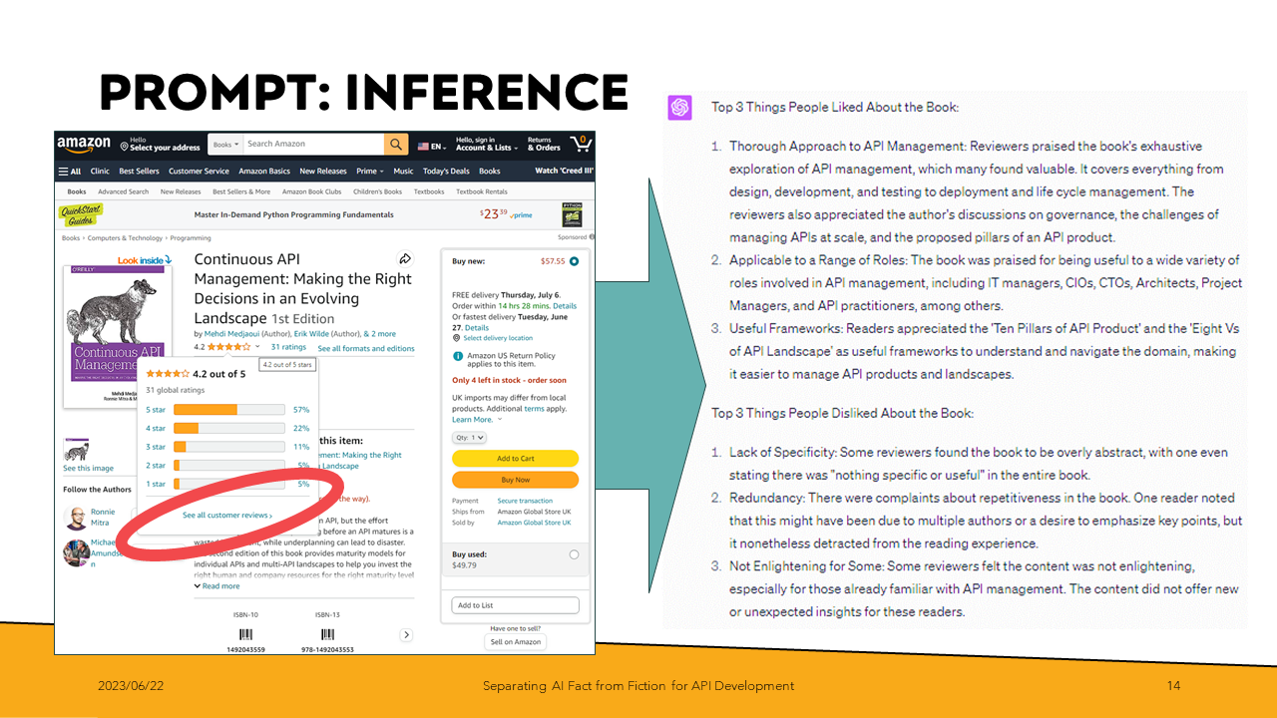Click Ronnie Mitra author photo
This screenshot has width=1277, height=718.
pyautogui.click(x=76, y=518)
